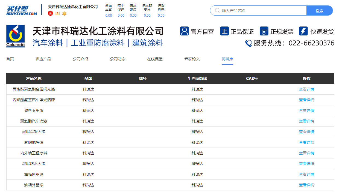View details for 丙烯酸聚氨酯金属闪光漆
The image size is (345, 195).
tap(306, 89)
